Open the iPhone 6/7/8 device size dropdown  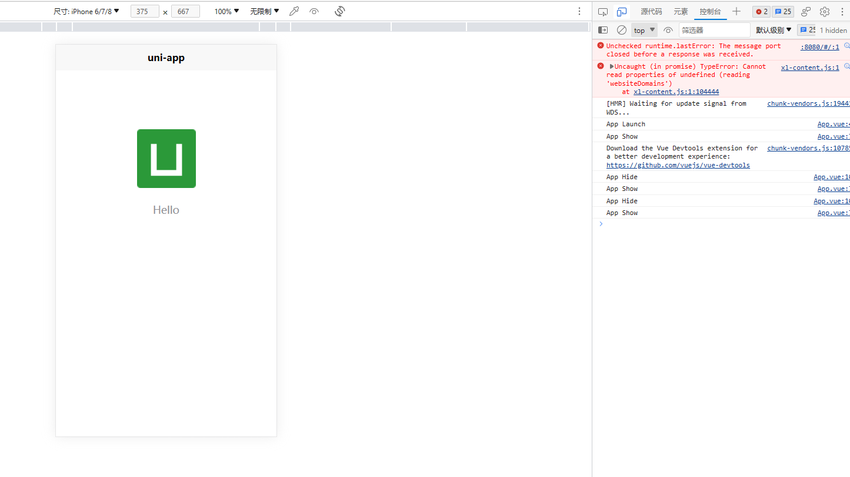(86, 11)
